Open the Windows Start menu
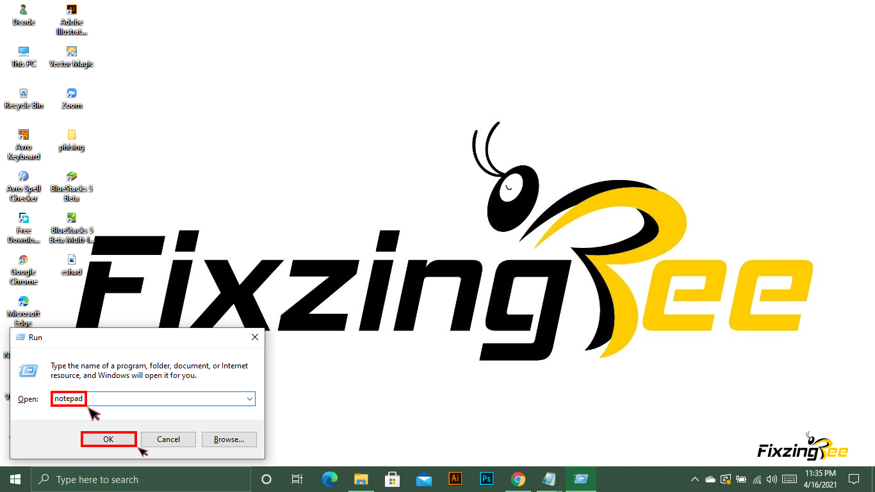The height and width of the screenshot is (492, 875). pos(15,479)
